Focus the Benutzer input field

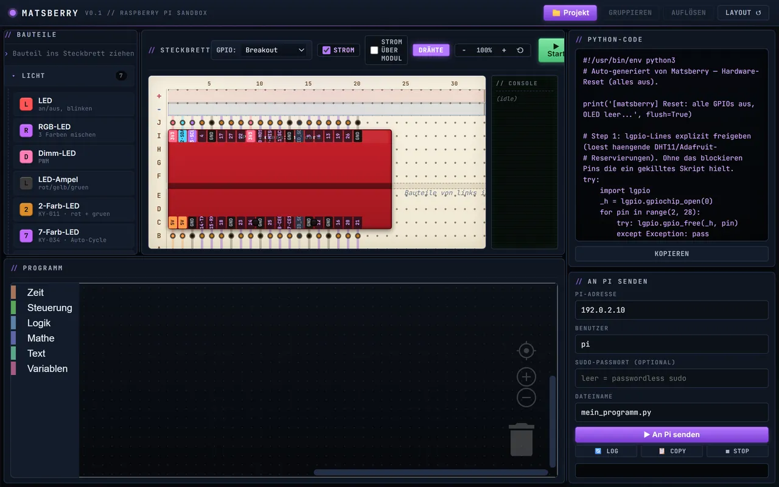(x=672, y=344)
